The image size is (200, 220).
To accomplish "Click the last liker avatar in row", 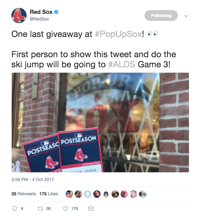I will (x=143, y=194).
